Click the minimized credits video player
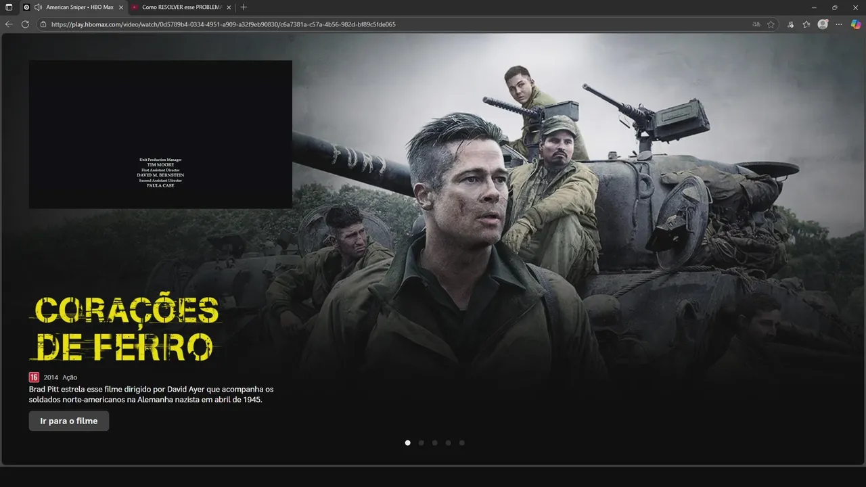The width and height of the screenshot is (866, 487). 160,135
